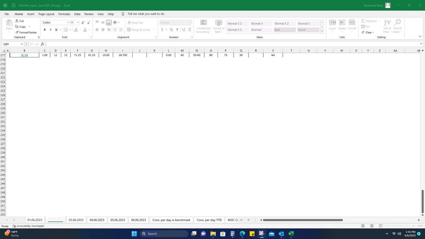Select the 03.06.2023 sheet tab
This screenshot has height=239, width=425.
click(x=76, y=220)
